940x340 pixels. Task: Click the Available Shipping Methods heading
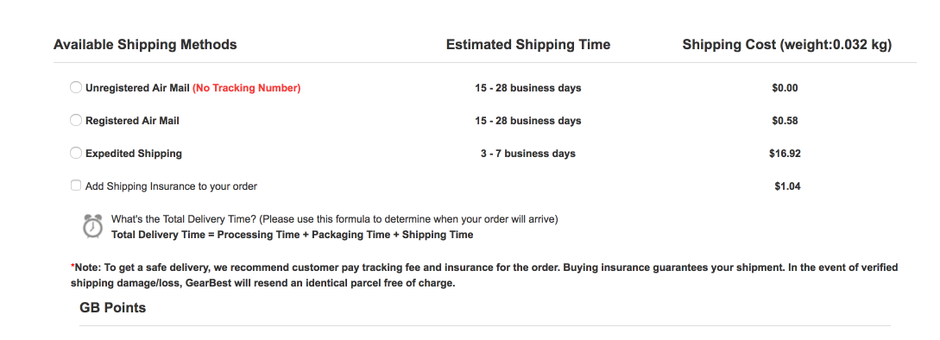tap(145, 44)
